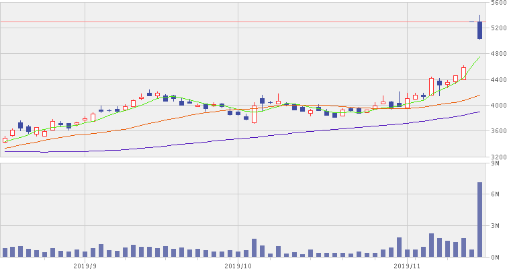Click the 3200 price axis label
The image size is (507, 269).
[497, 157]
